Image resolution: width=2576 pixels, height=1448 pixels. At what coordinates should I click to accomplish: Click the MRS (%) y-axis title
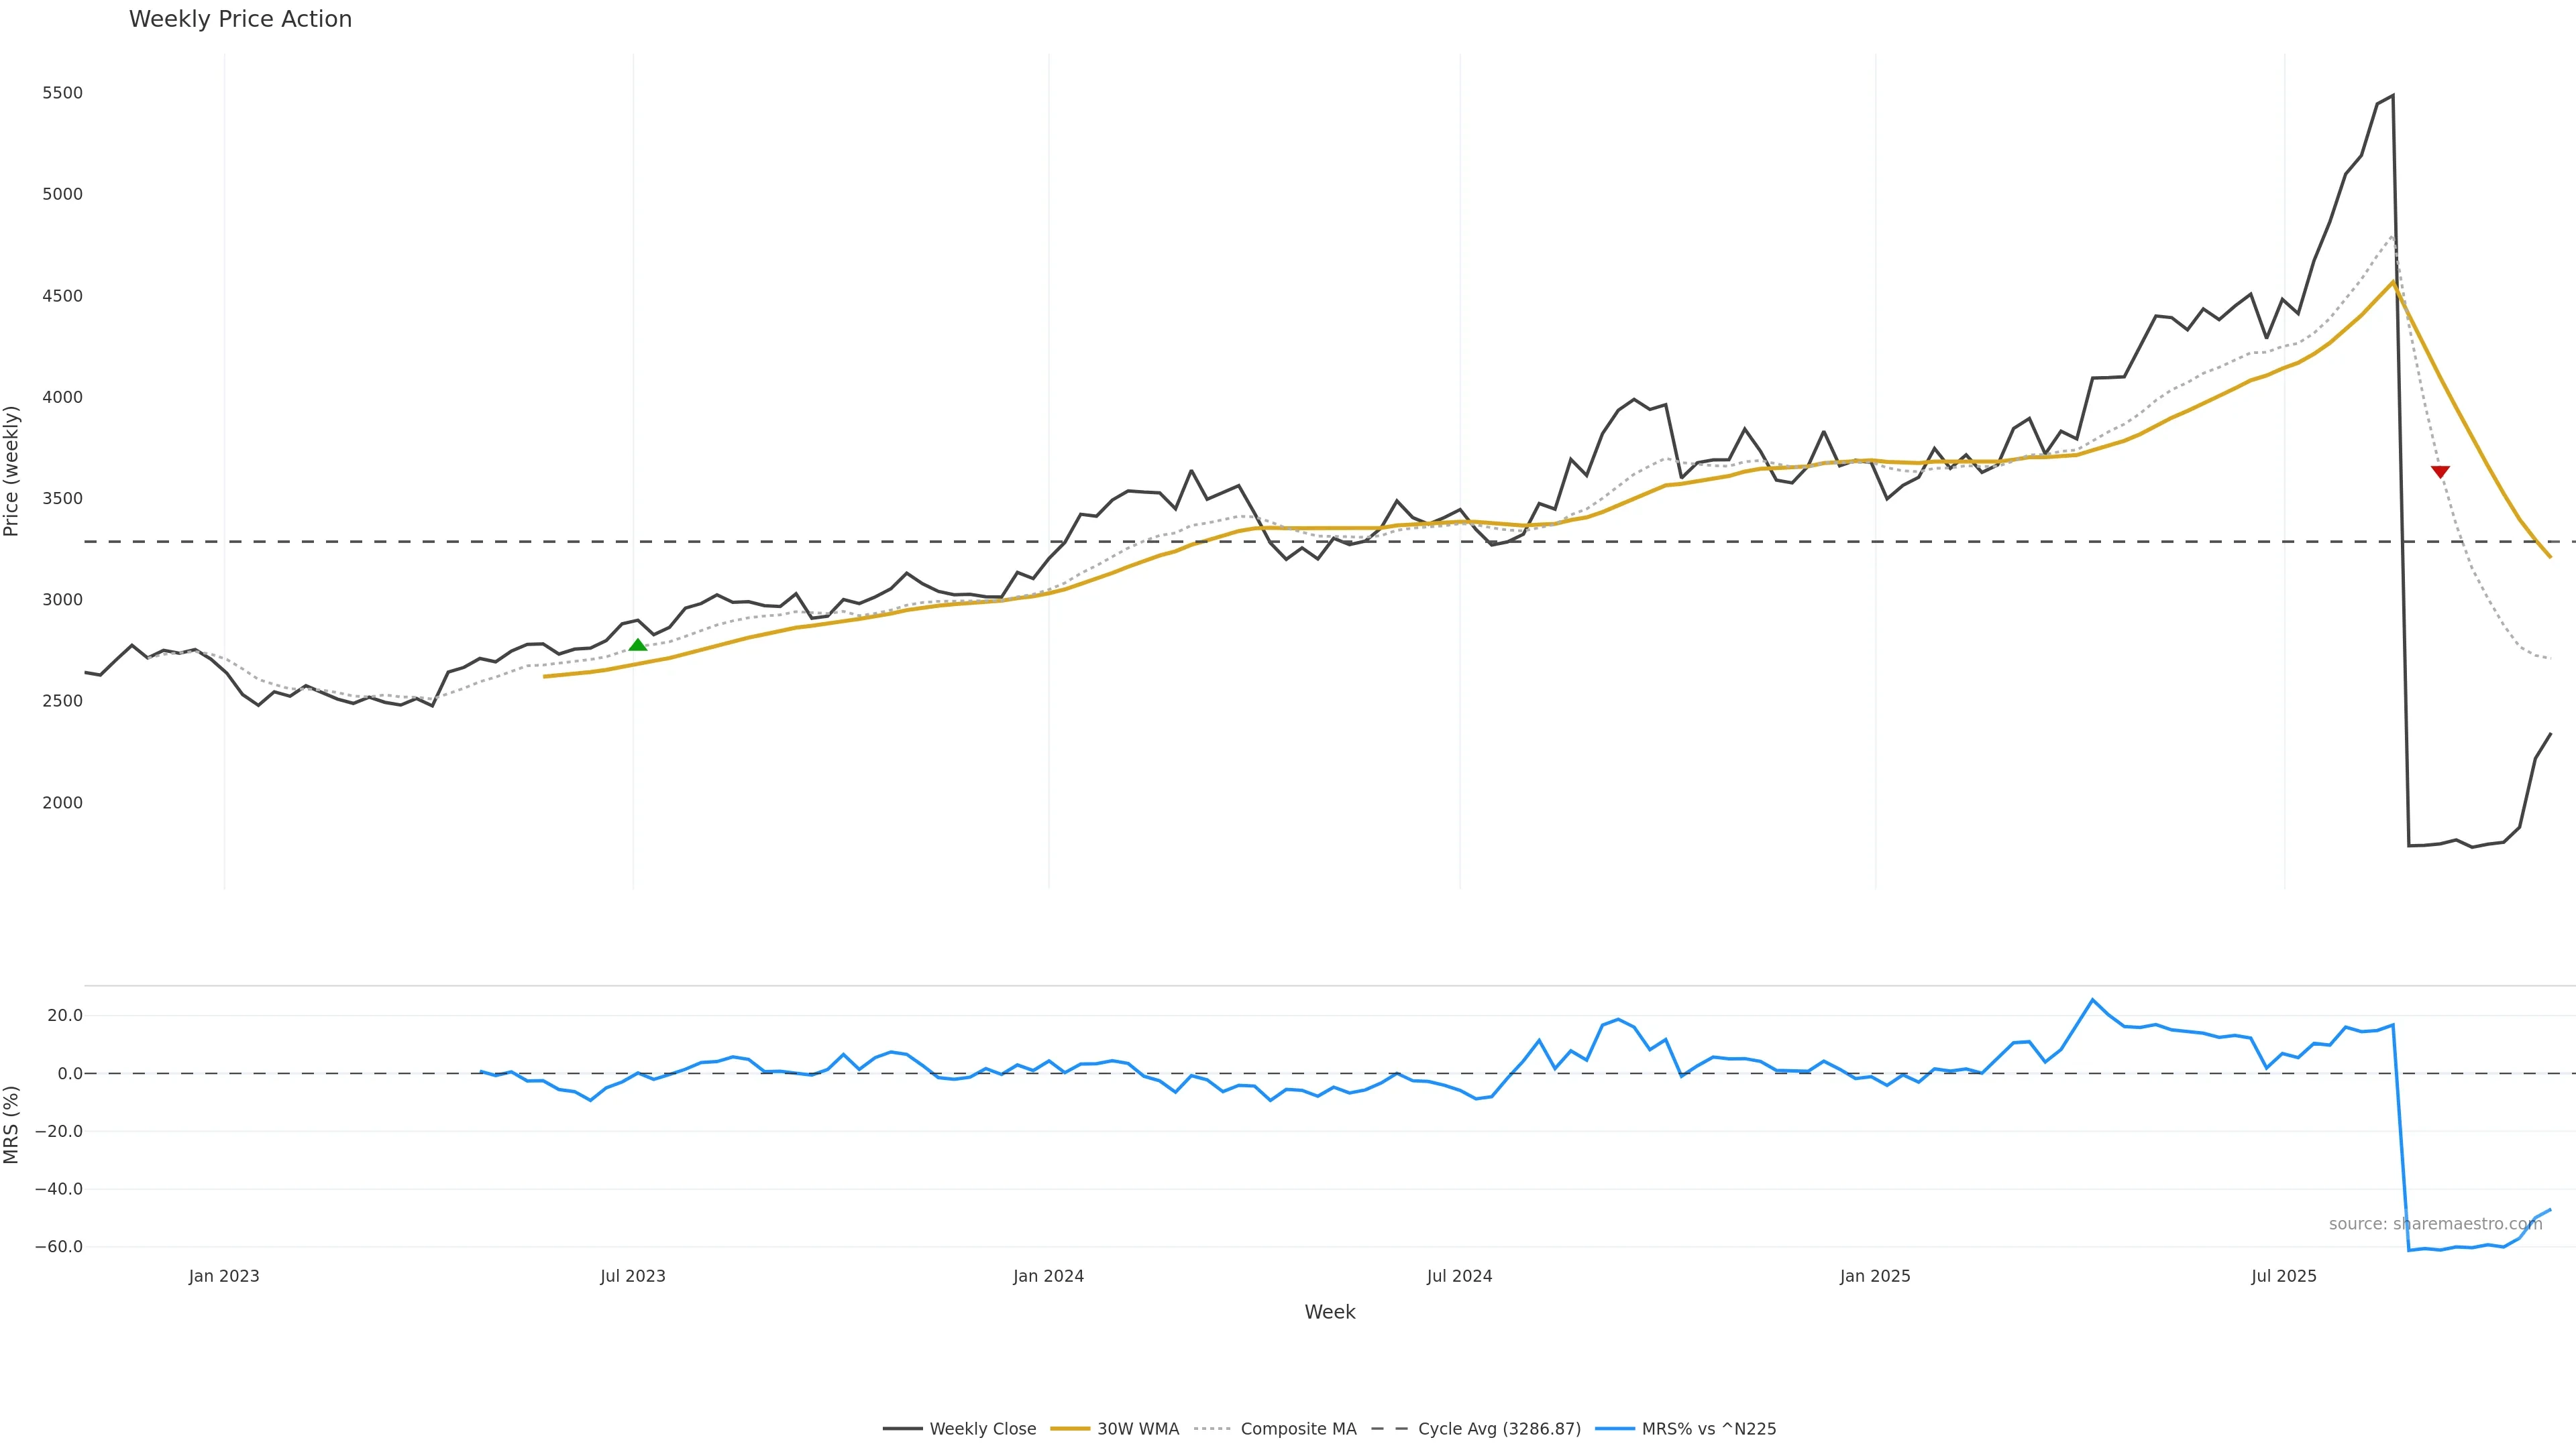click(12, 1124)
